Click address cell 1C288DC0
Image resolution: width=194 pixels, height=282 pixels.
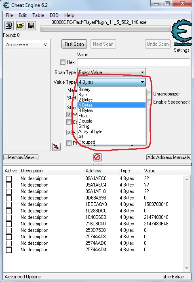(96, 211)
